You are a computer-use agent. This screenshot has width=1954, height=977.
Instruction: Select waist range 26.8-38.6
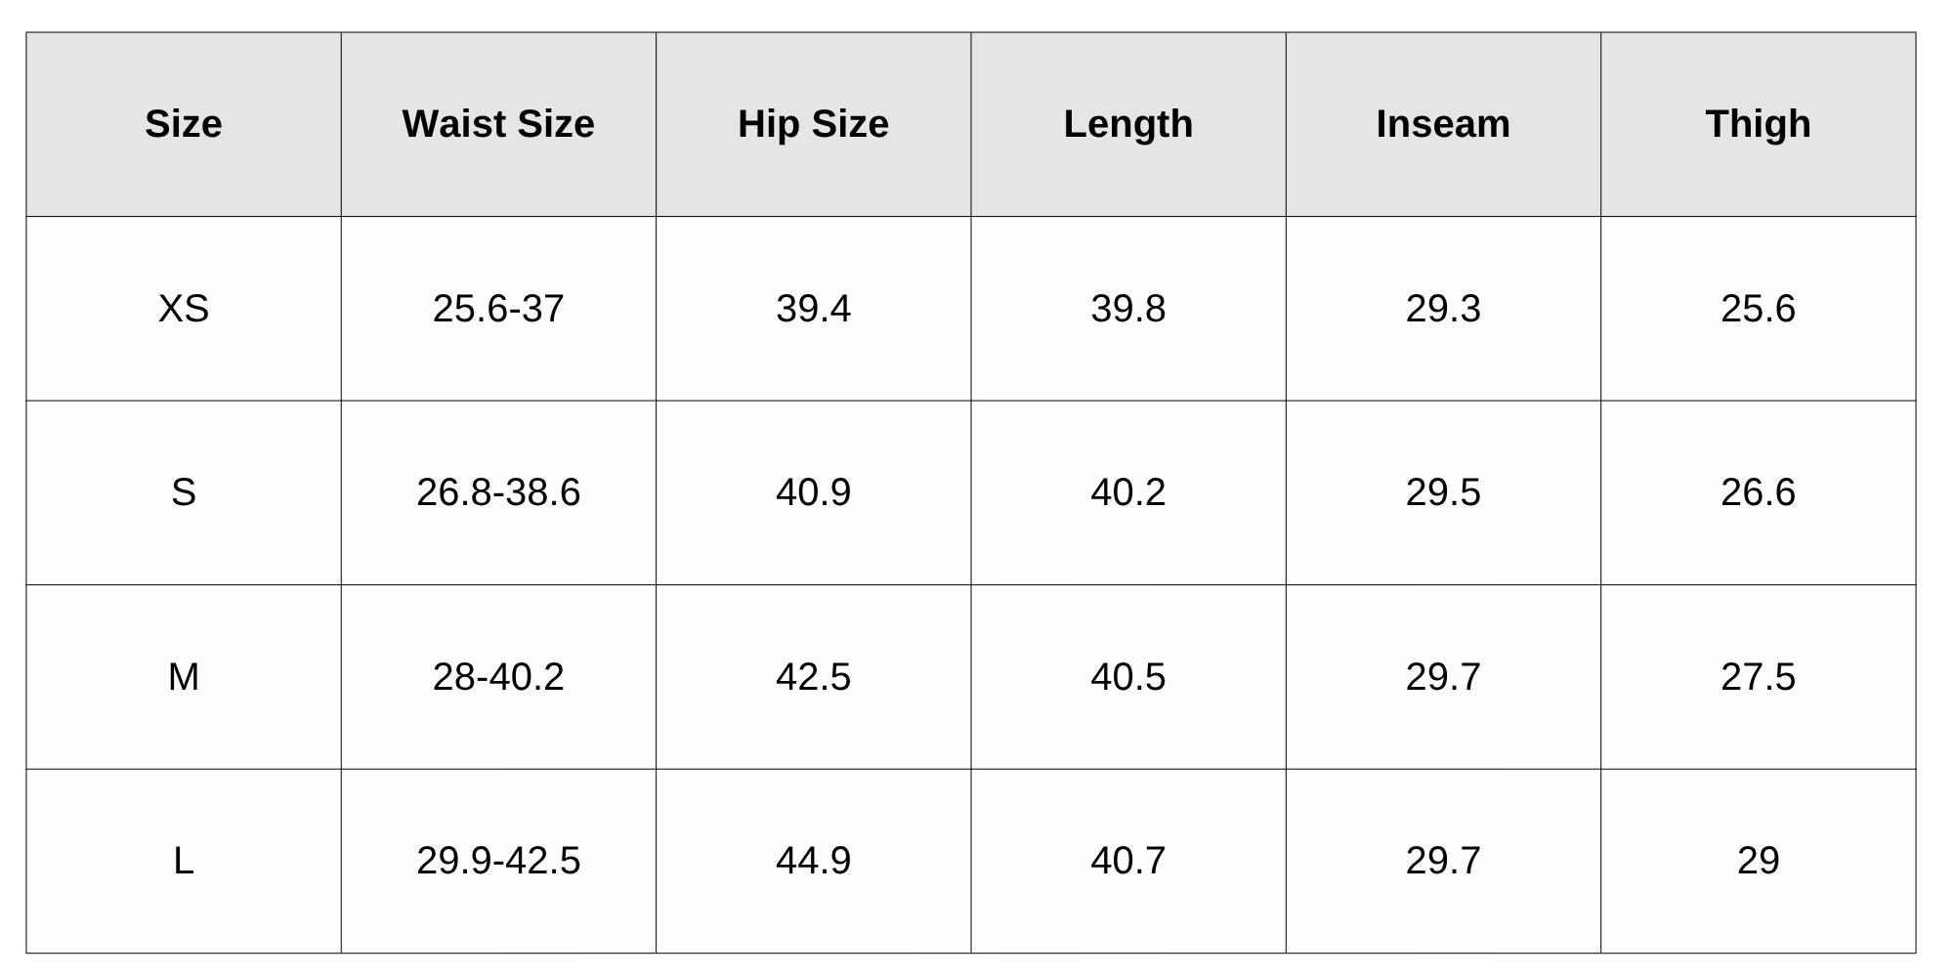[x=498, y=492]
